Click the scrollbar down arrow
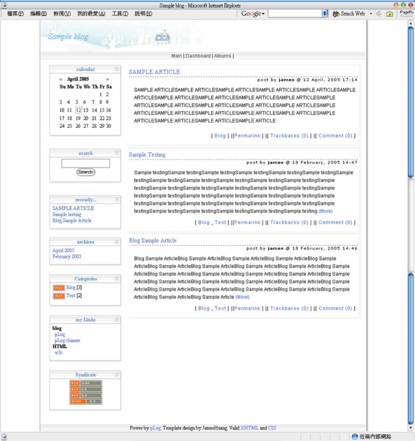The image size is (415, 441). tap(410, 428)
